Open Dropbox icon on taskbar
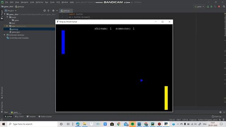Viewport: 226px width, 127px height. coord(91,124)
